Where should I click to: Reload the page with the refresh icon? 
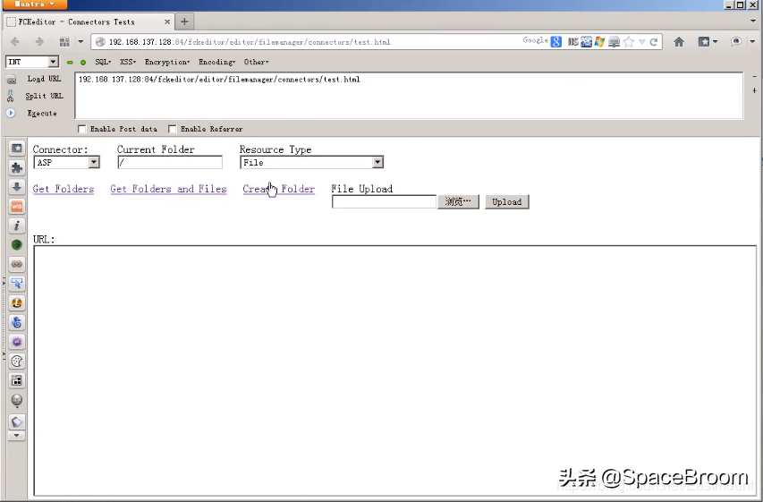654,42
